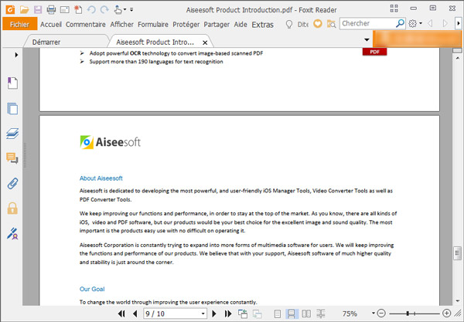Select the Hand tool icon

pos(118,10)
